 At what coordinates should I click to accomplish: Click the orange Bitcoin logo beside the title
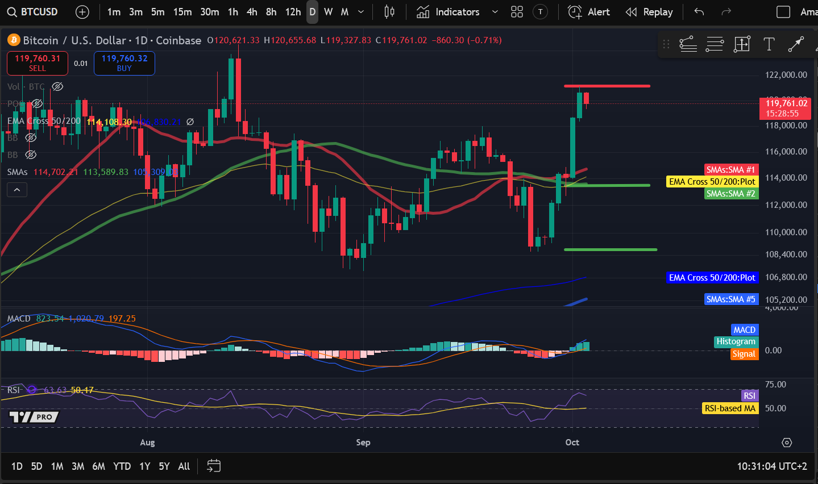tap(14, 40)
